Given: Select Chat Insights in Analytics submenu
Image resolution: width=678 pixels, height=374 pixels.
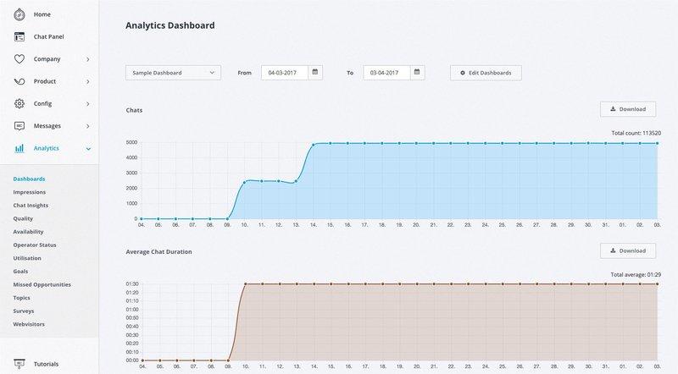Looking at the screenshot, I should pos(31,205).
